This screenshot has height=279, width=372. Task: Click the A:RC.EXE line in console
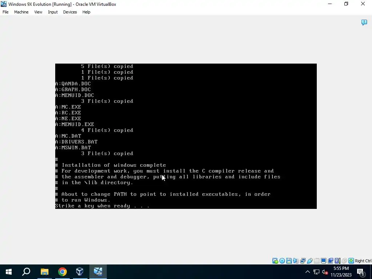pos(68,113)
